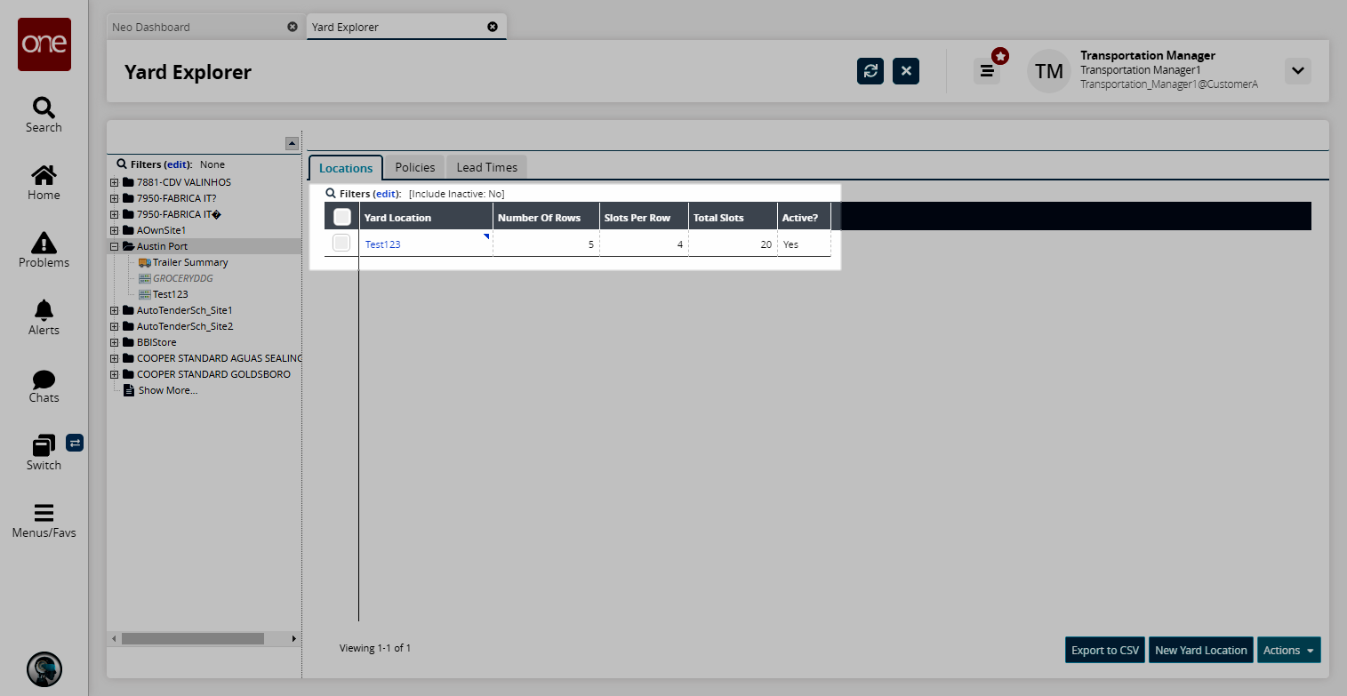Viewport: 1347px width, 696px height.
Task: Select the Austin Port site
Action: coord(162,246)
